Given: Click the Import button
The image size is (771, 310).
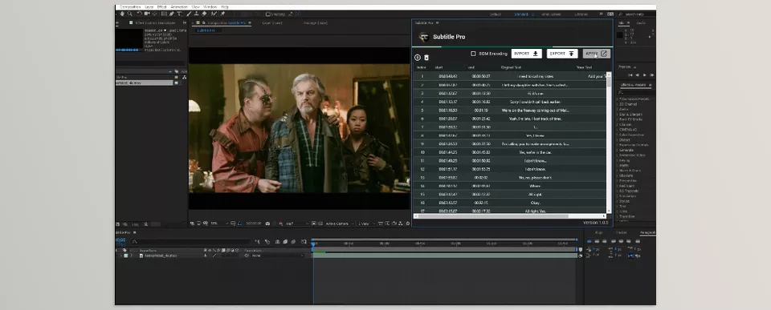Looking at the screenshot, I should (x=526, y=54).
